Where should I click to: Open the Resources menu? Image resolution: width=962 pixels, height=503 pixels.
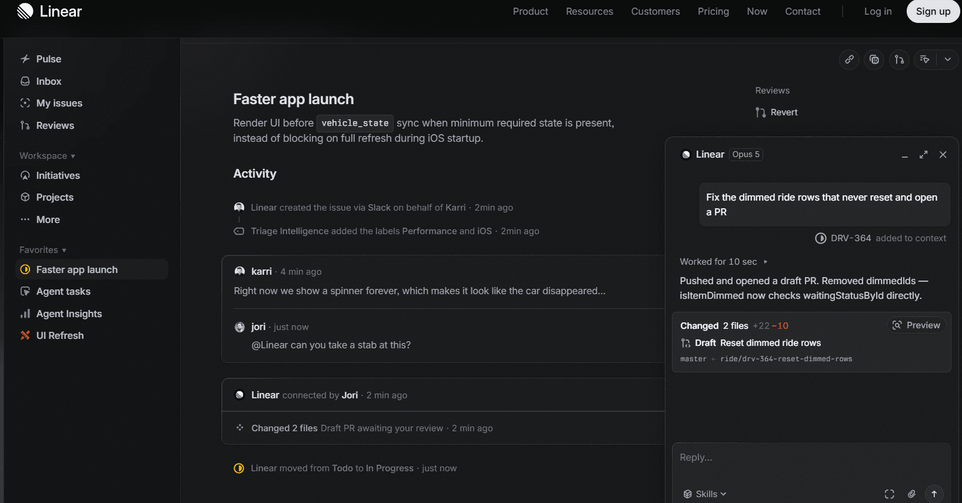(x=590, y=11)
